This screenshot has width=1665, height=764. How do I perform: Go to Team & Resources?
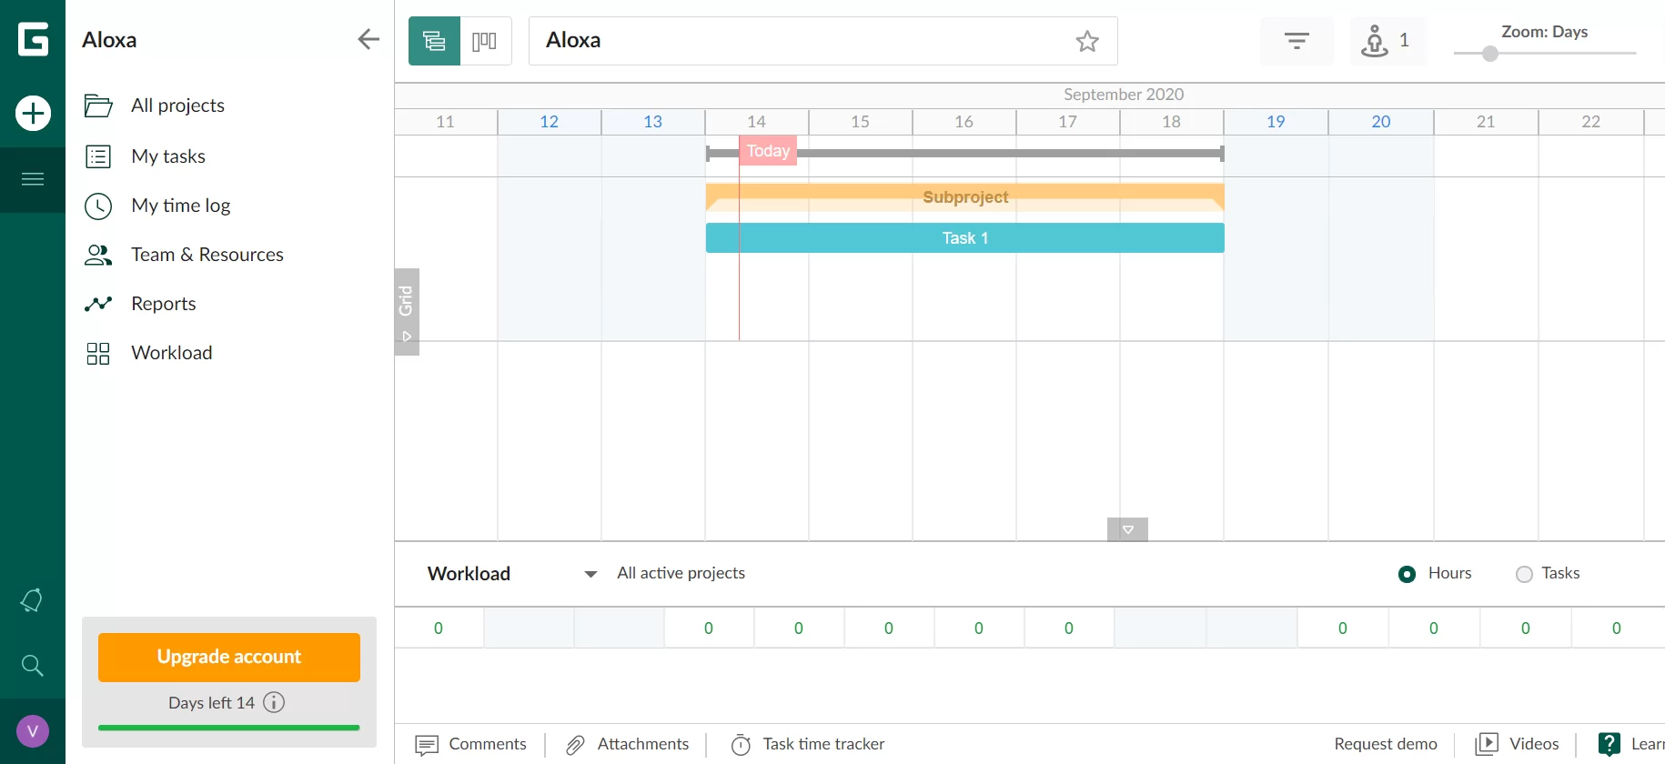pos(207,255)
